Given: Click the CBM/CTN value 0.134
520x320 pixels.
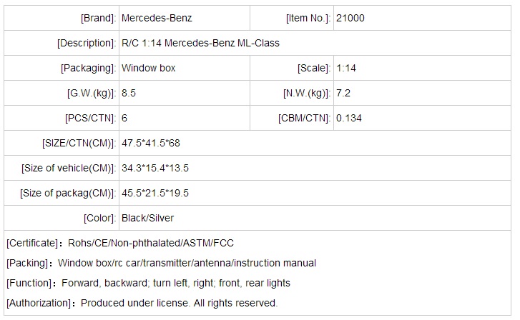Looking at the screenshot, I should coord(349,118).
